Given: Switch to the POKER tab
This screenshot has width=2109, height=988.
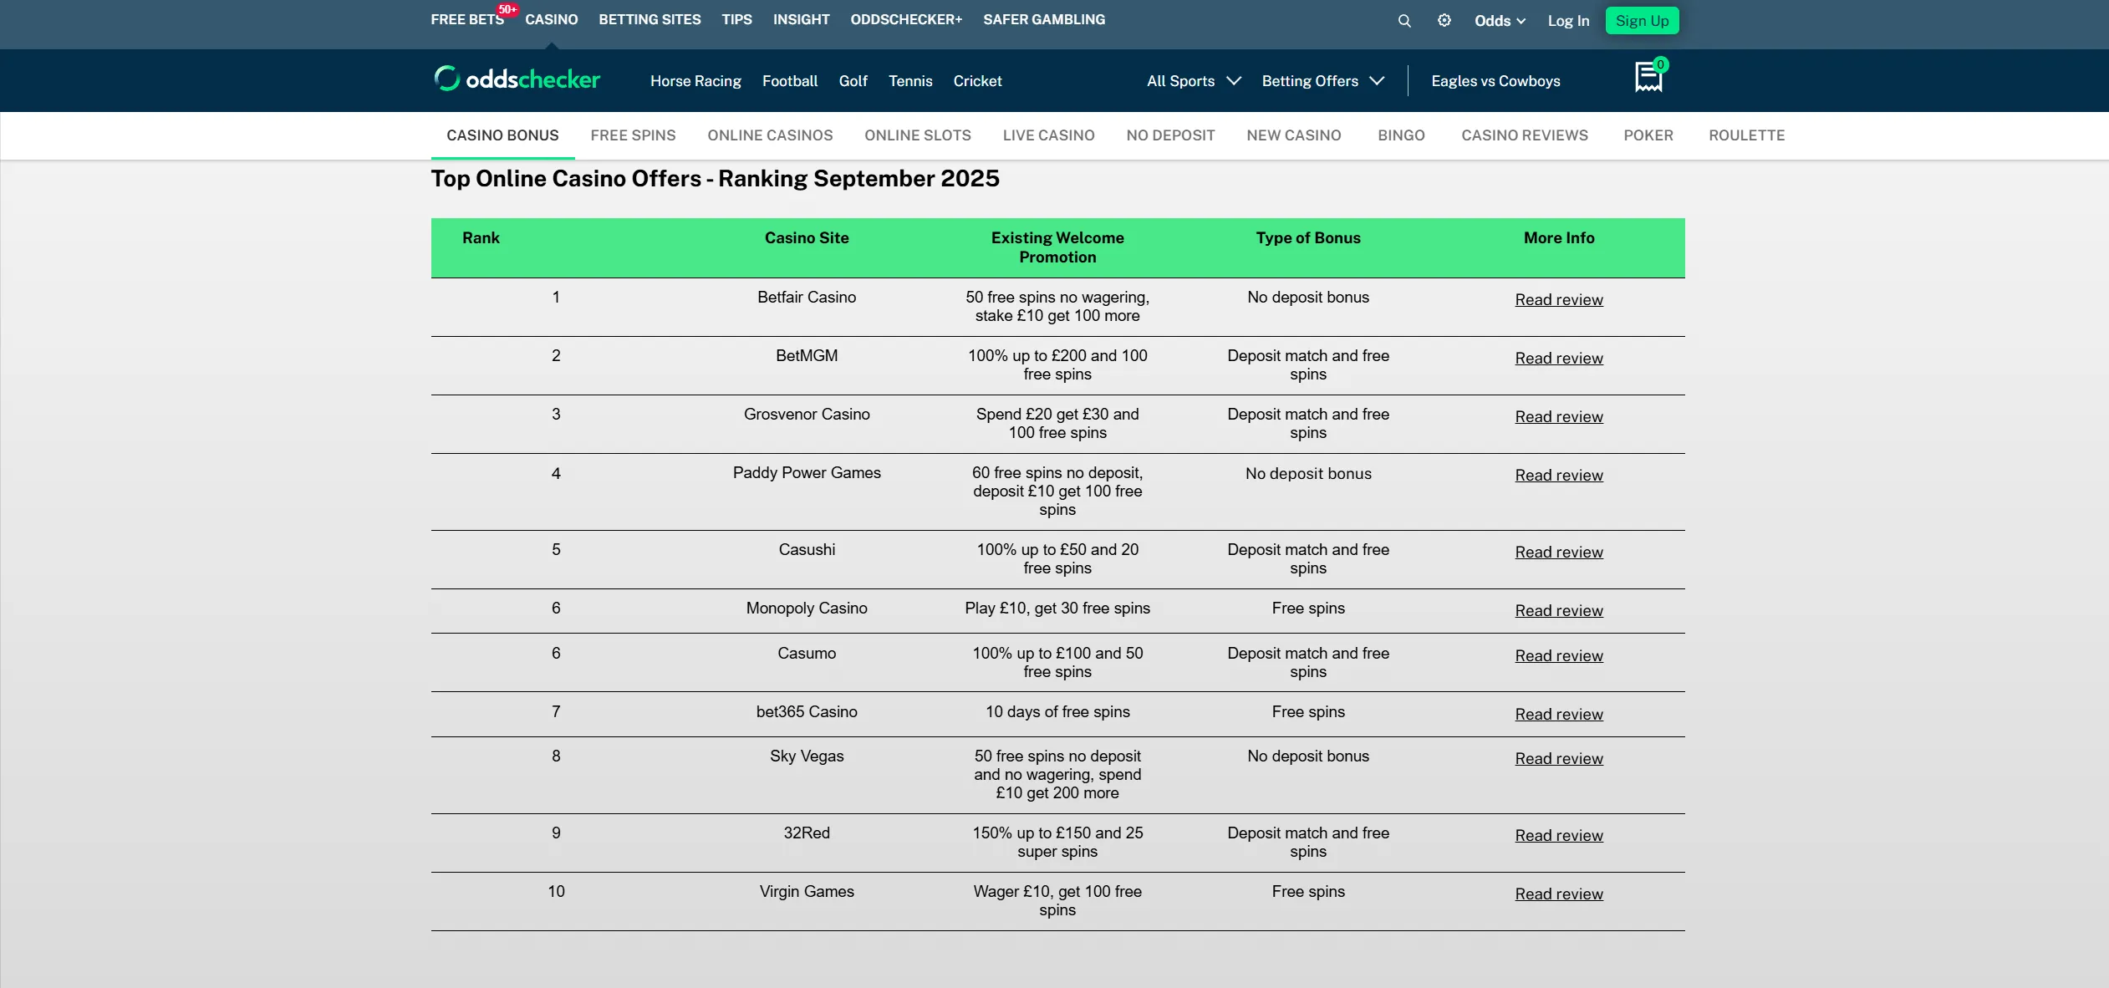Looking at the screenshot, I should click(x=1648, y=135).
